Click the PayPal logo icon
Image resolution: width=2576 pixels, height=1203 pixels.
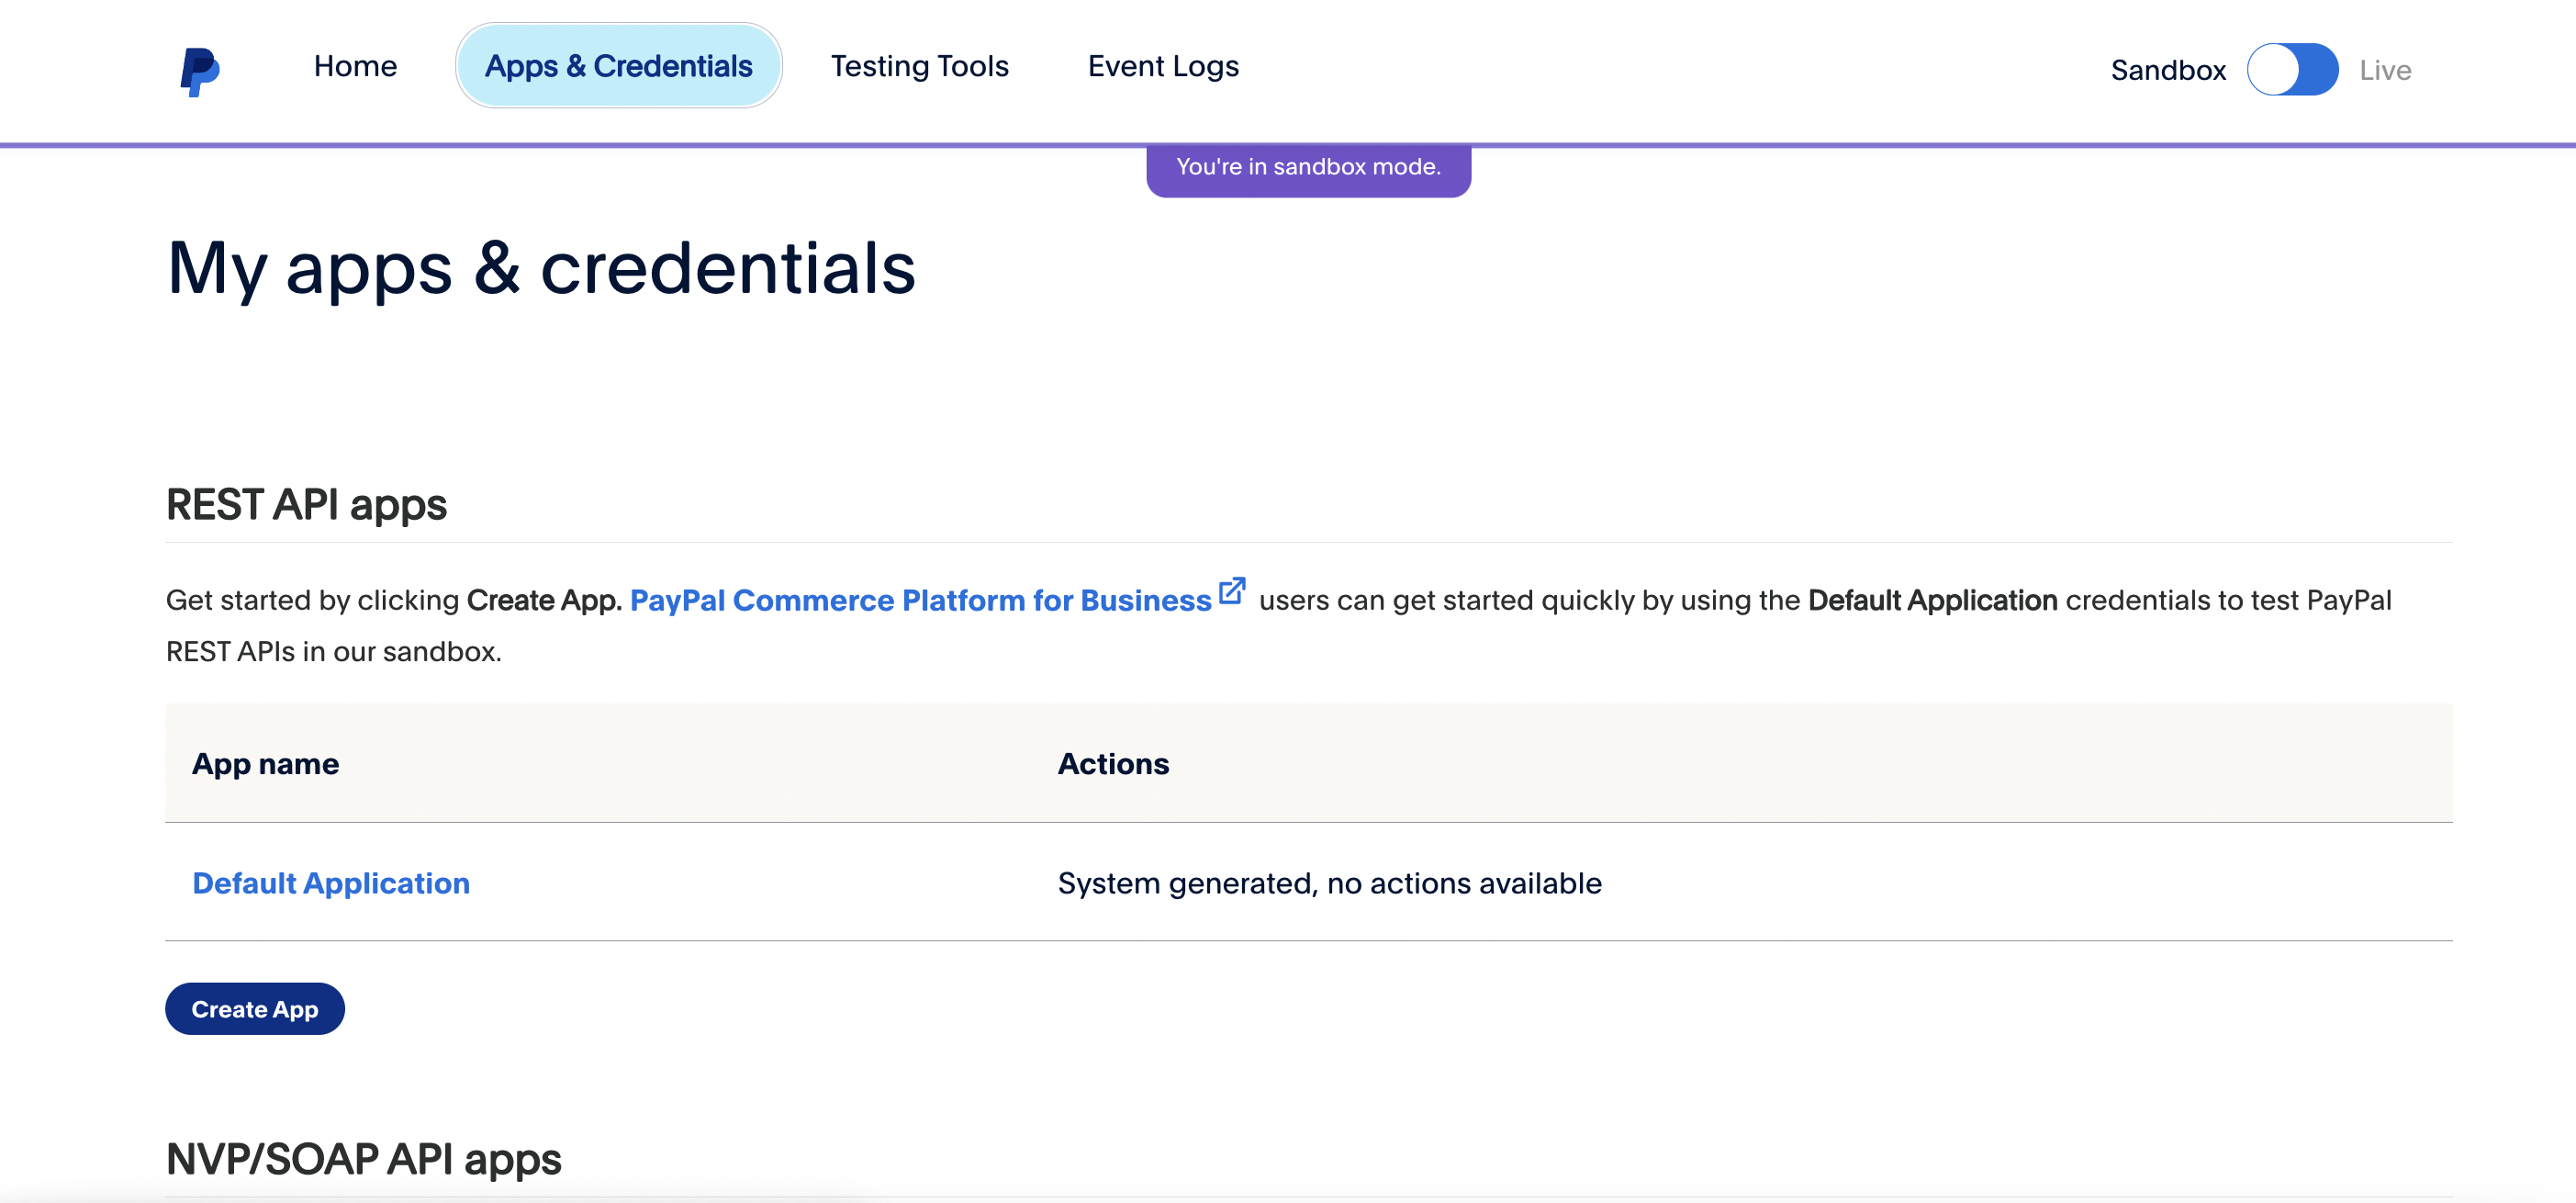coord(200,71)
